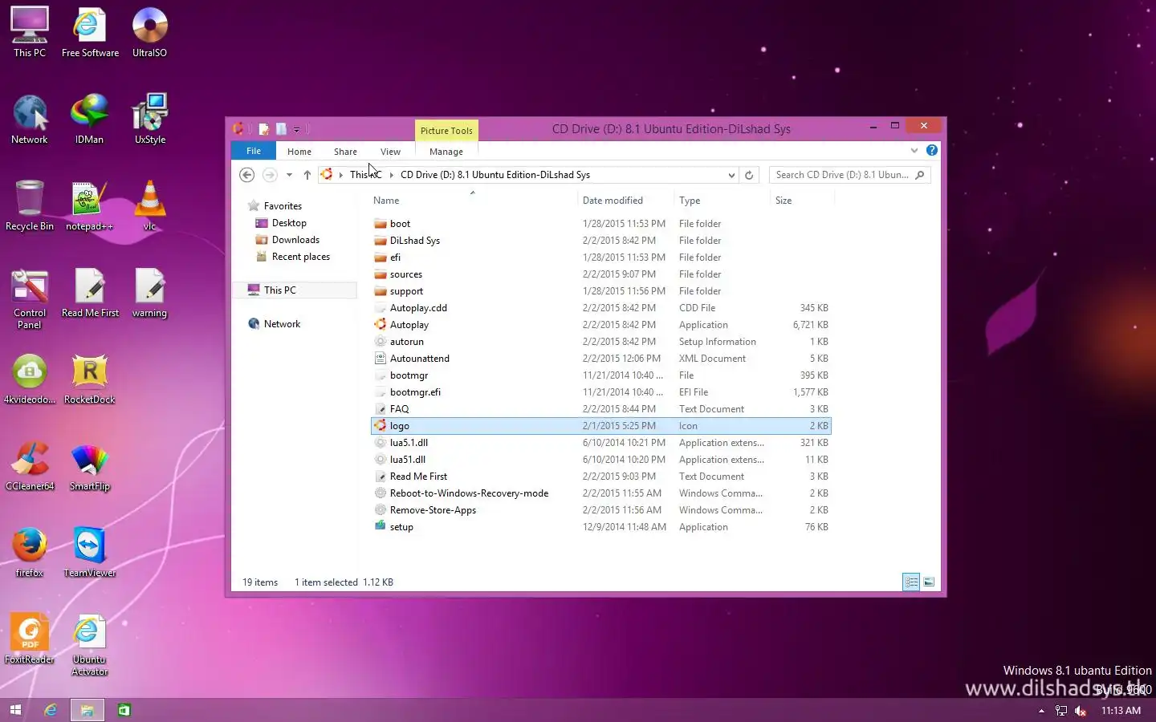Image resolution: width=1156 pixels, height=722 pixels.
Task: Sort files by Type column header
Action: point(722,201)
